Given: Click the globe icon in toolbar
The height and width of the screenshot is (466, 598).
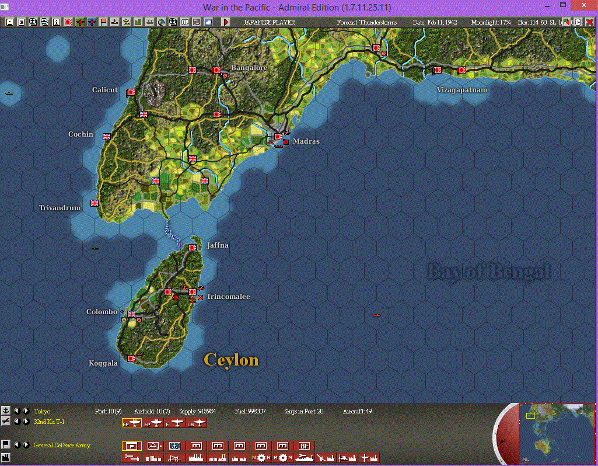Looking at the screenshot, I should coord(162,22).
